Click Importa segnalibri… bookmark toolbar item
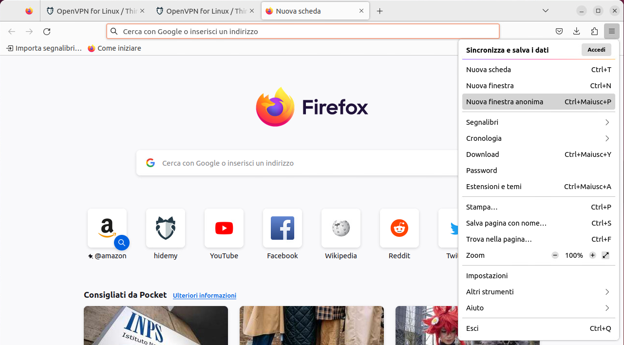This screenshot has width=624, height=345. click(x=44, y=48)
